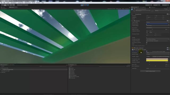Toggle the Local/Global handle mode
Image resolution: width=170 pixels, height=95 pixels.
point(25,5)
